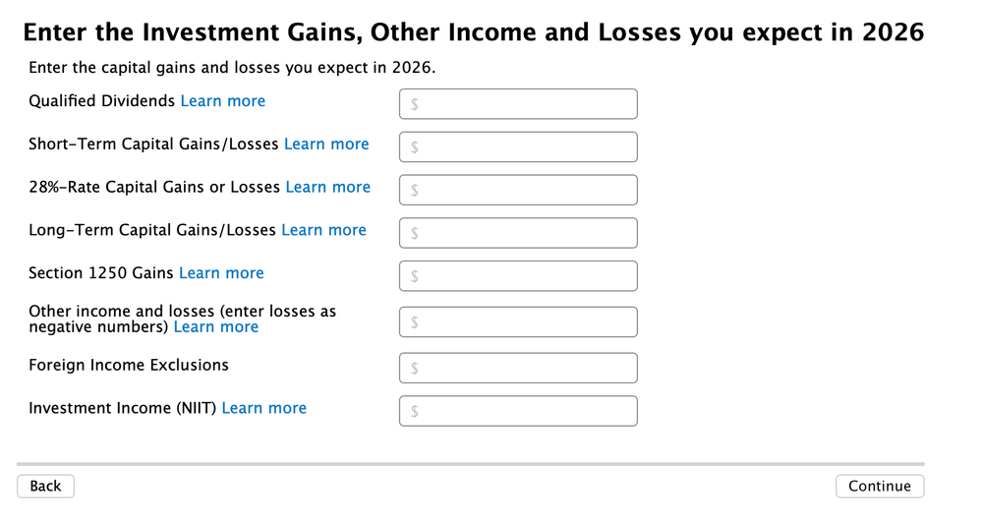Open Learn more for Short-Term Capital Gains/Losses
Screen dimensions: 982x522
(x=326, y=145)
